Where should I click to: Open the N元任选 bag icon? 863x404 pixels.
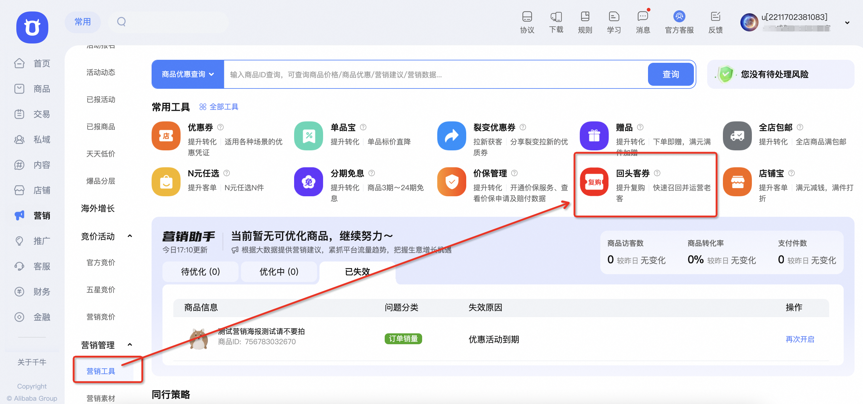[166, 181]
